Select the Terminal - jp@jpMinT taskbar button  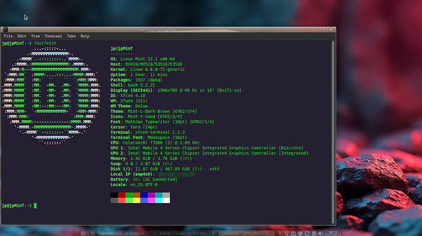point(244,234)
